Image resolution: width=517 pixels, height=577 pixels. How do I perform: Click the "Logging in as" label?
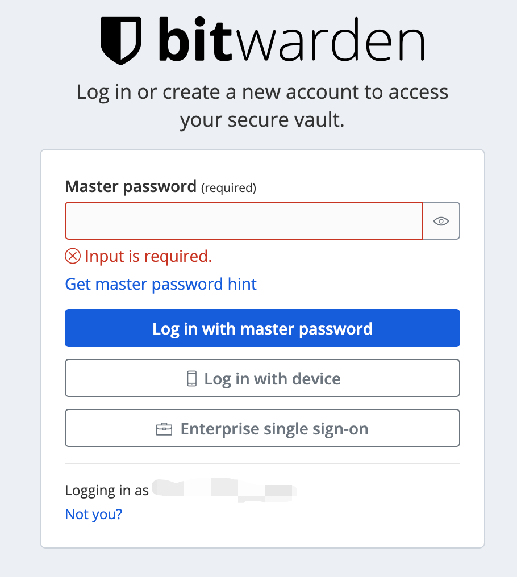106,490
